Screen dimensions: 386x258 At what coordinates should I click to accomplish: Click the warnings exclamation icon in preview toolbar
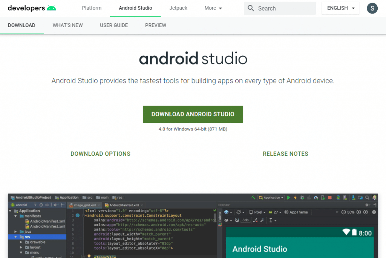[x=374, y=212]
